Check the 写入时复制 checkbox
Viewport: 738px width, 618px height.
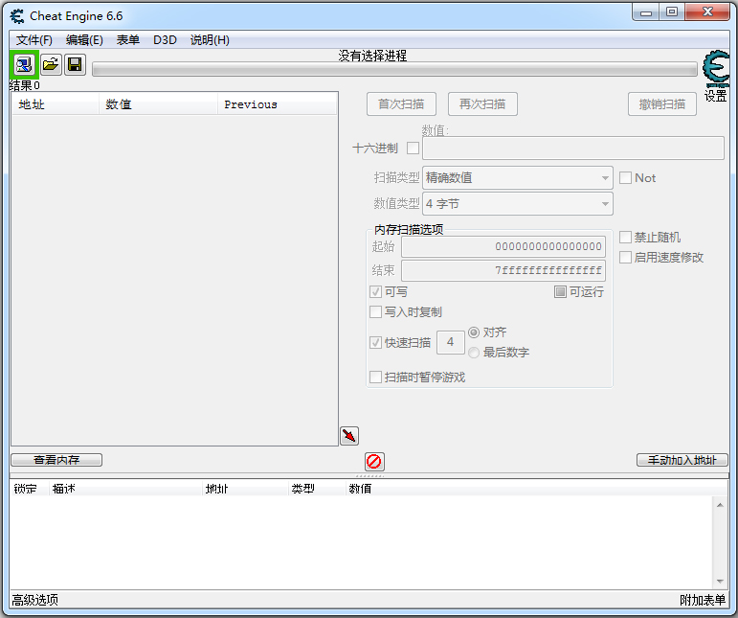click(375, 311)
